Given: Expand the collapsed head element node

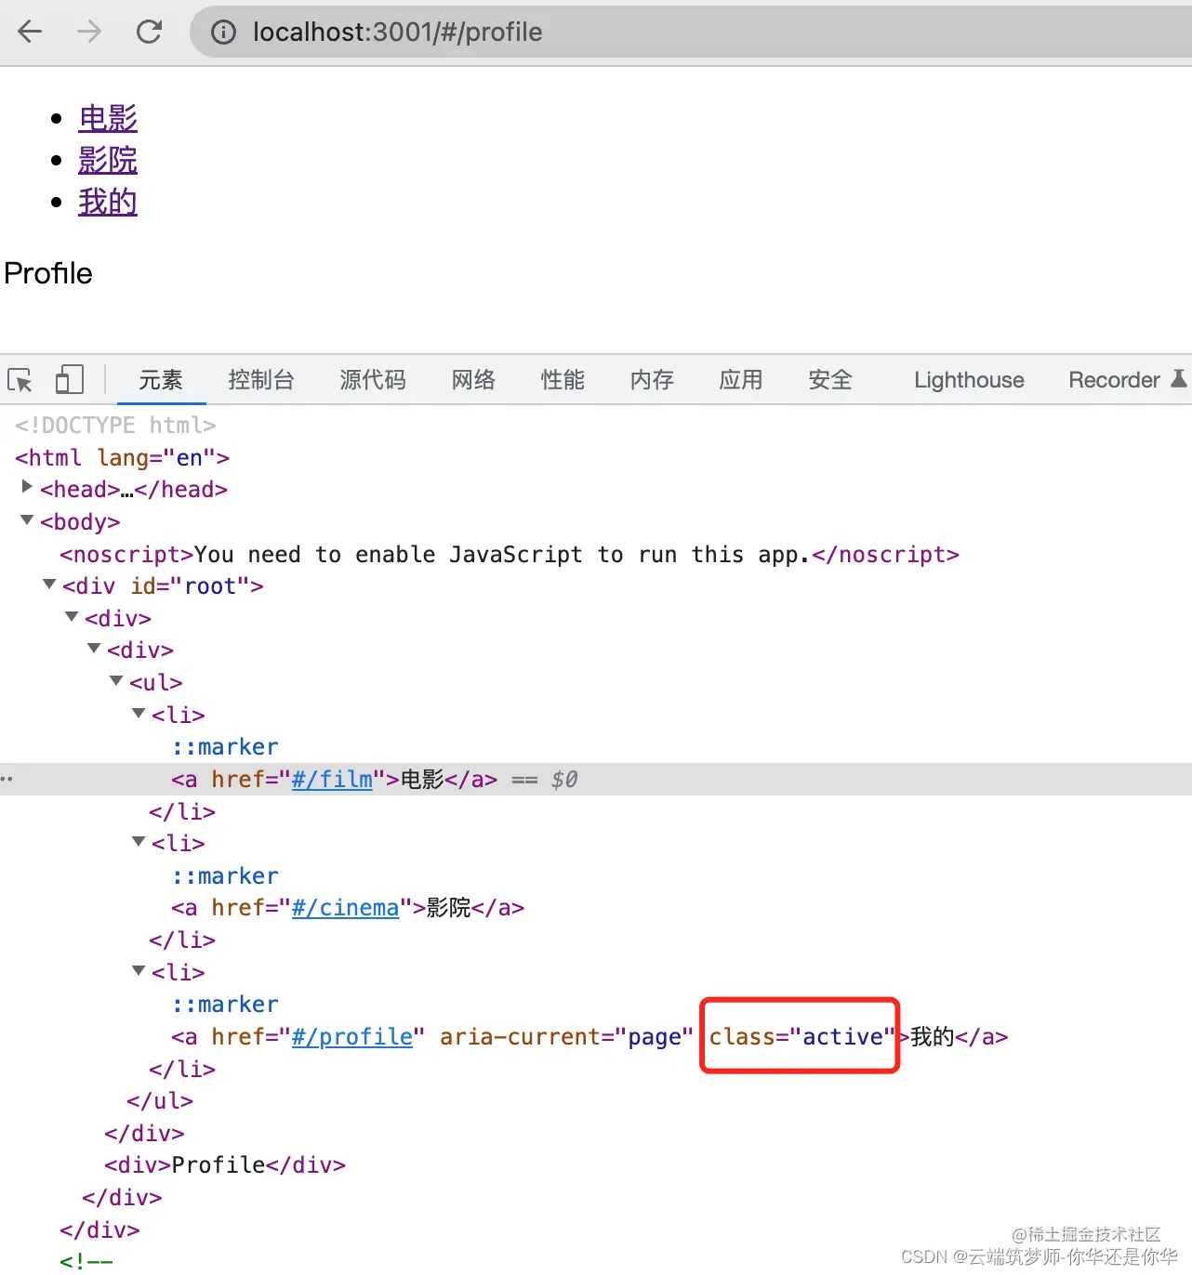Looking at the screenshot, I should coord(27,487).
